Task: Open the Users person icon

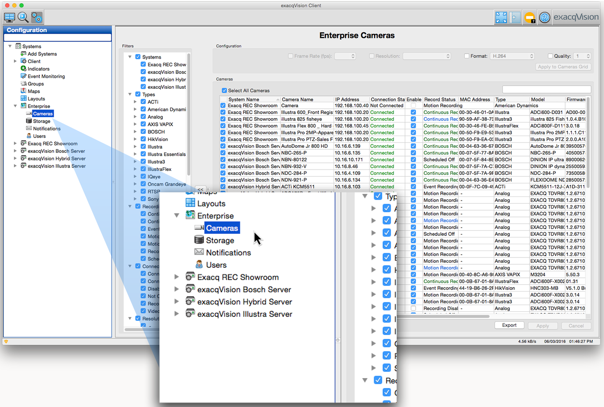Action: click(29, 136)
